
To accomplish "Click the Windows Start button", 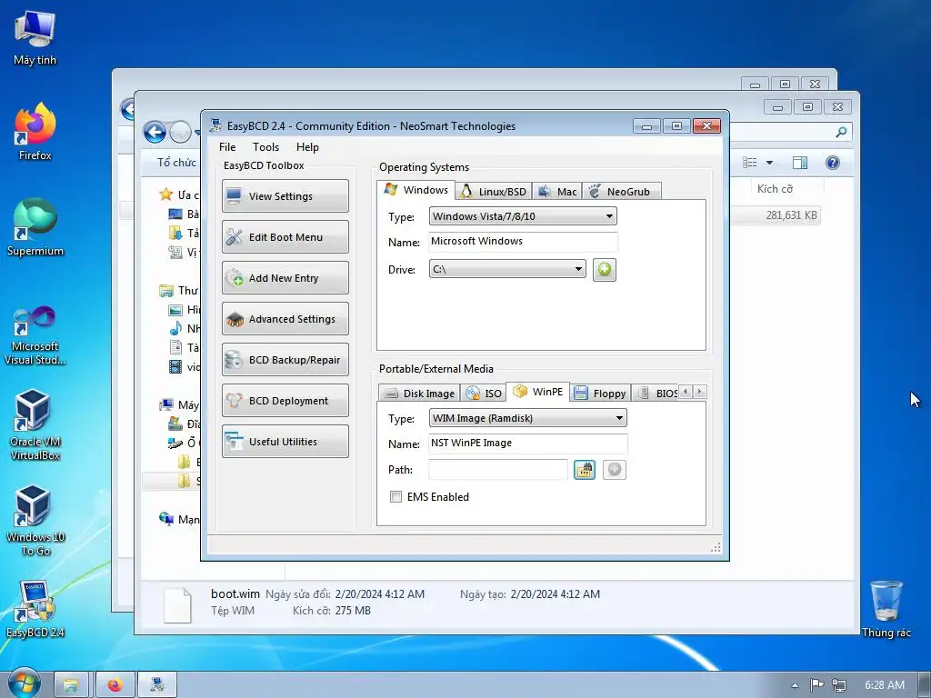I will point(25,683).
